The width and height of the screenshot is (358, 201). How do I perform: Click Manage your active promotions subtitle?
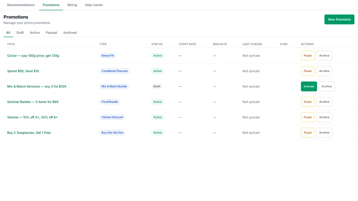(27, 23)
